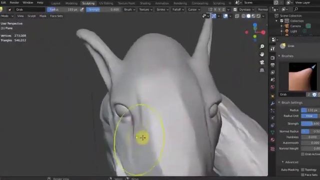Open the Brush dropdown

click(x=129, y=9)
